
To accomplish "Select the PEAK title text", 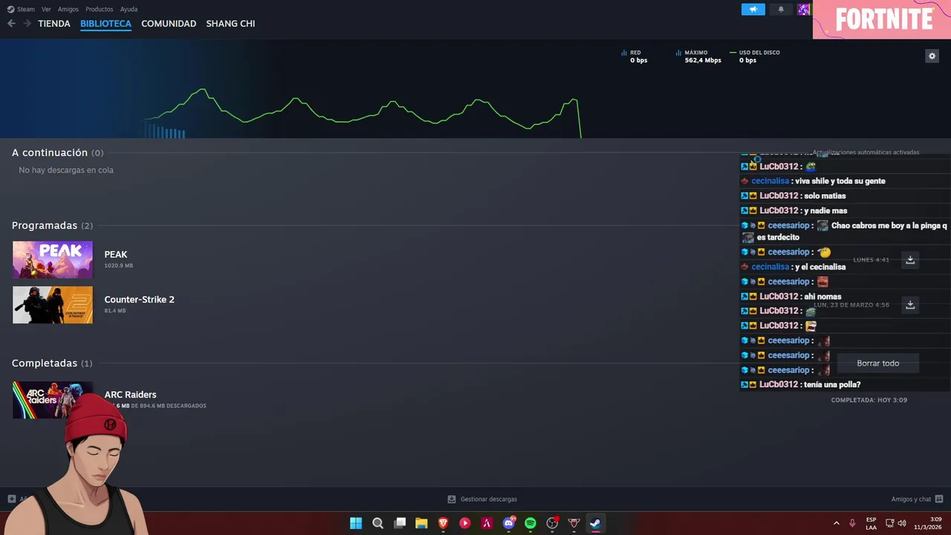I will 116,254.
